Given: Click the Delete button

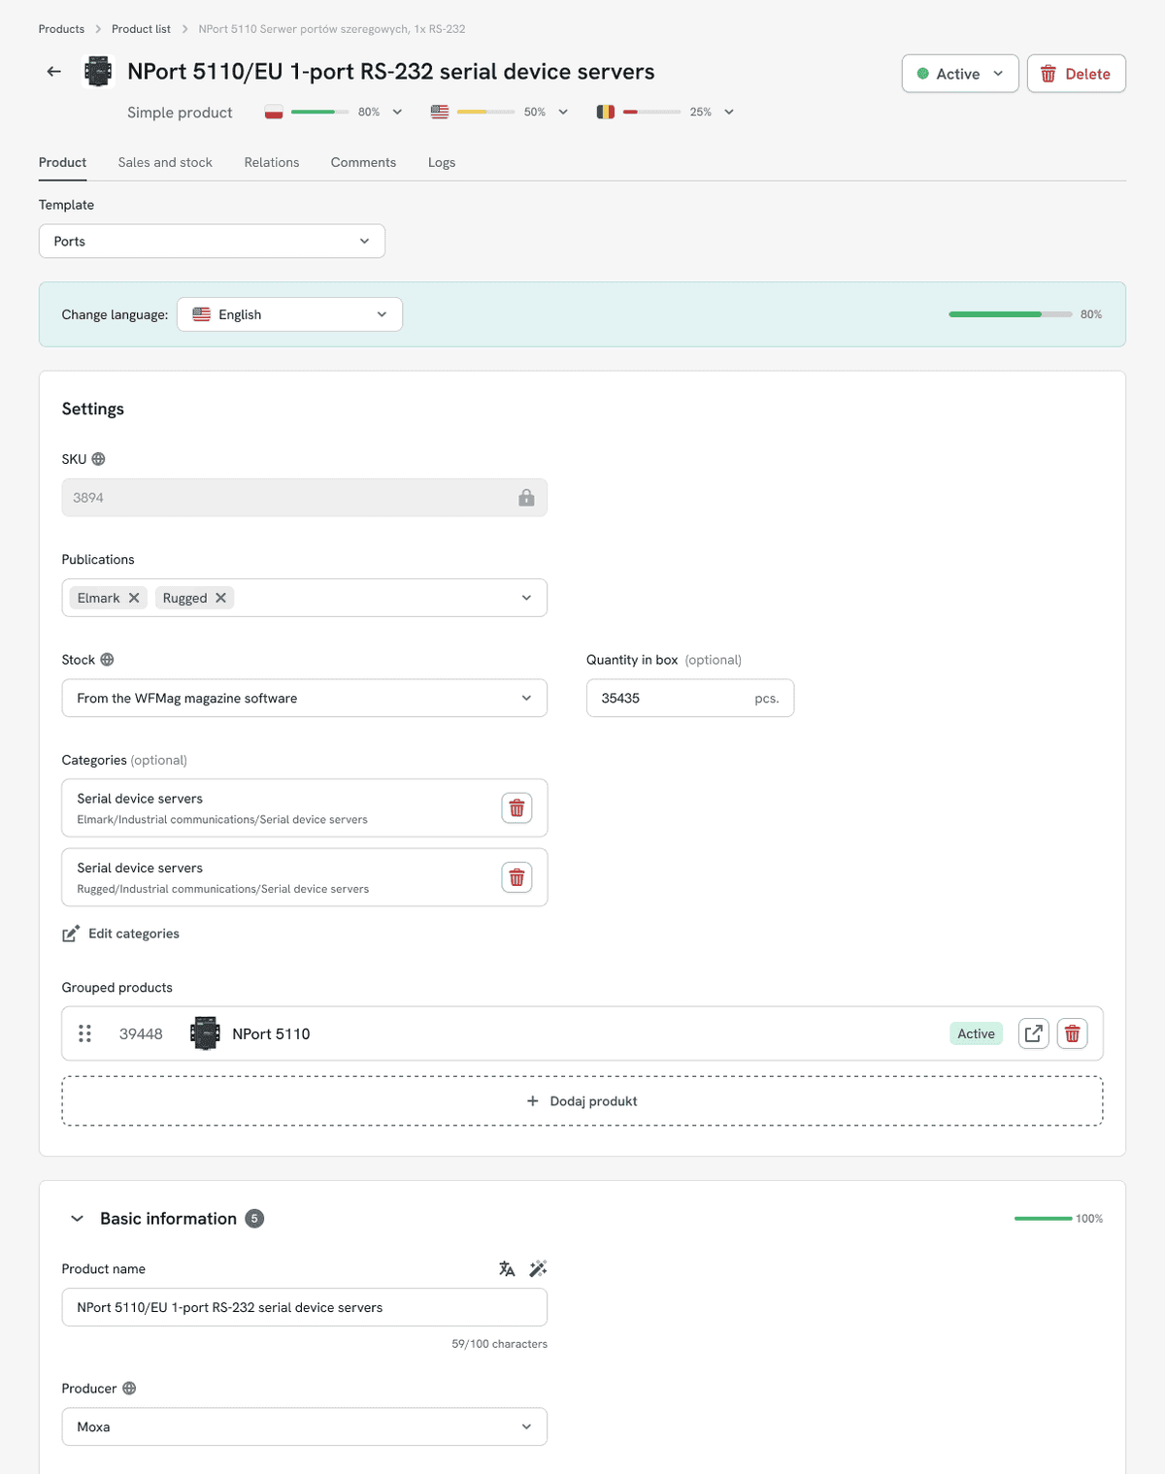Looking at the screenshot, I should pos(1076,74).
